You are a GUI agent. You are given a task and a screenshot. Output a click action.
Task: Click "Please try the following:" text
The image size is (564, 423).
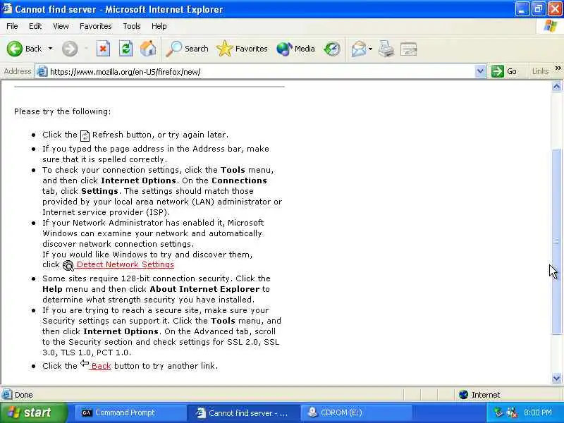pos(63,111)
